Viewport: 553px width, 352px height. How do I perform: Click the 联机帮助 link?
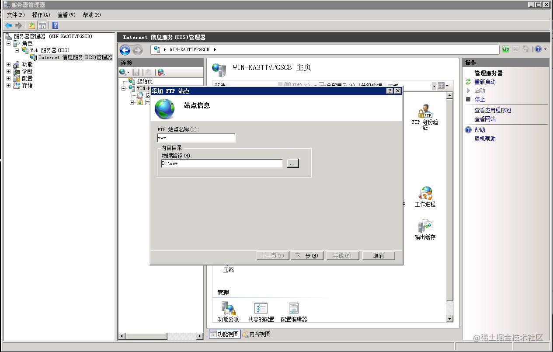485,139
